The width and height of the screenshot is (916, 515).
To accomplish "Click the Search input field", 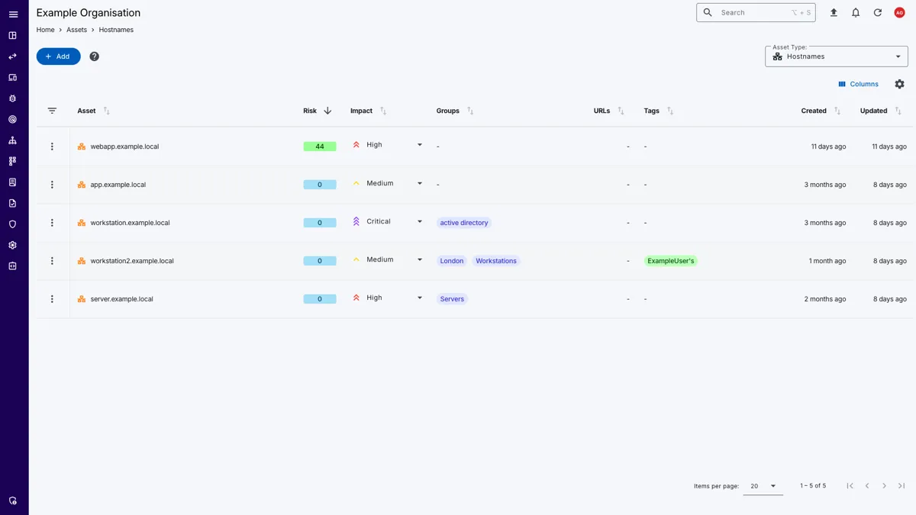I will pos(754,13).
